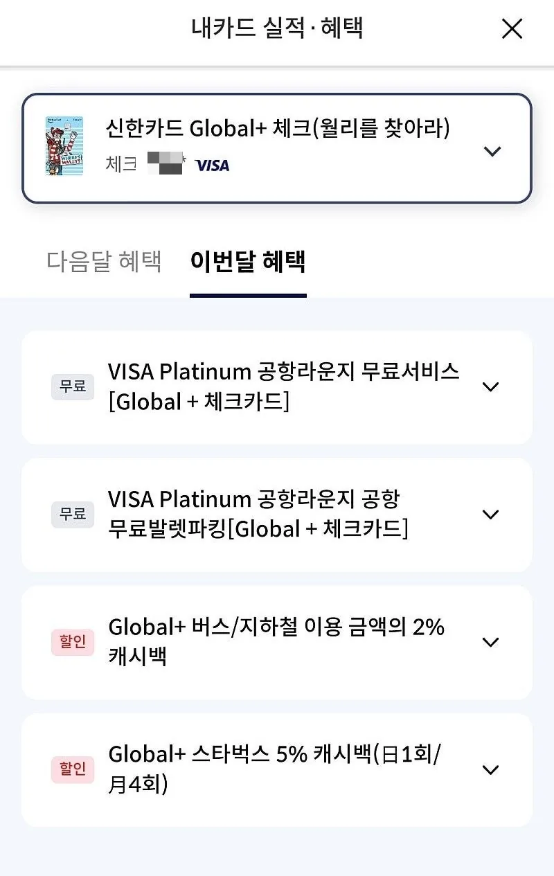Close the 내카드 실적·혜택 screen
554x876 pixels.
pos(512,29)
